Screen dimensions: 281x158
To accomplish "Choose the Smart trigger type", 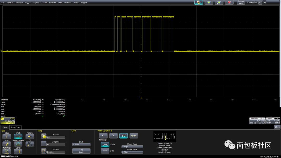I will 7,144.
